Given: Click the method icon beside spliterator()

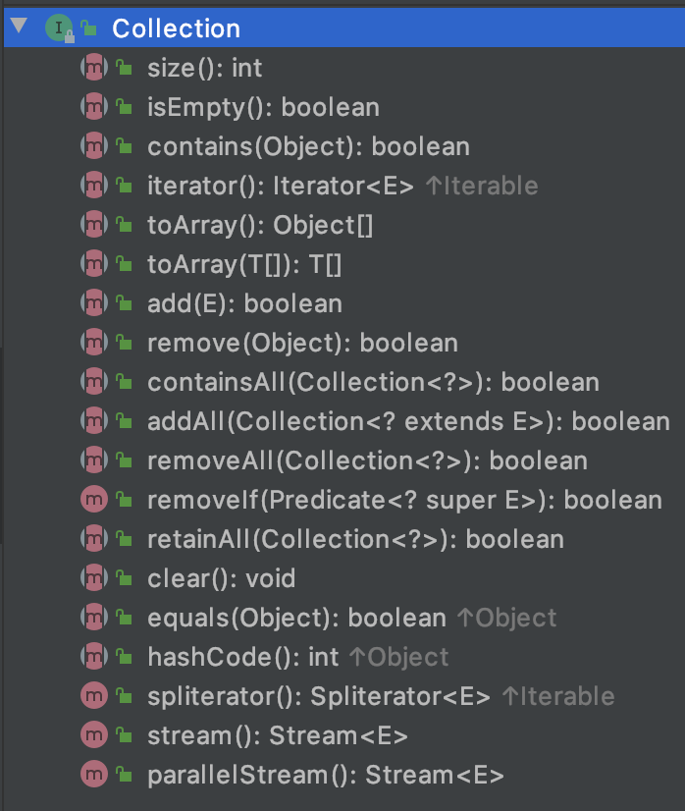Looking at the screenshot, I should [x=92, y=696].
